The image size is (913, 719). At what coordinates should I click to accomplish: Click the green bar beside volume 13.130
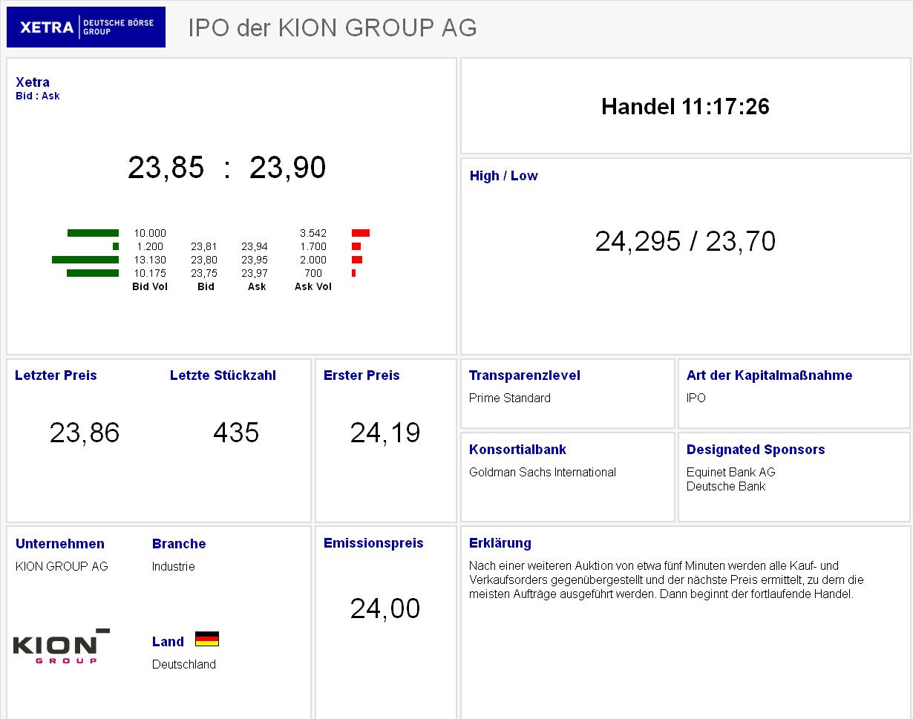[84, 260]
